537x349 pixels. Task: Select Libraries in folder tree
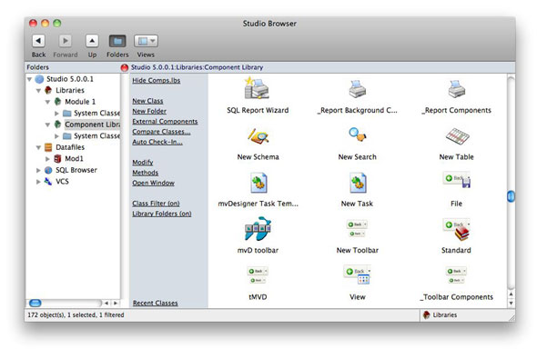pyautogui.click(x=70, y=90)
